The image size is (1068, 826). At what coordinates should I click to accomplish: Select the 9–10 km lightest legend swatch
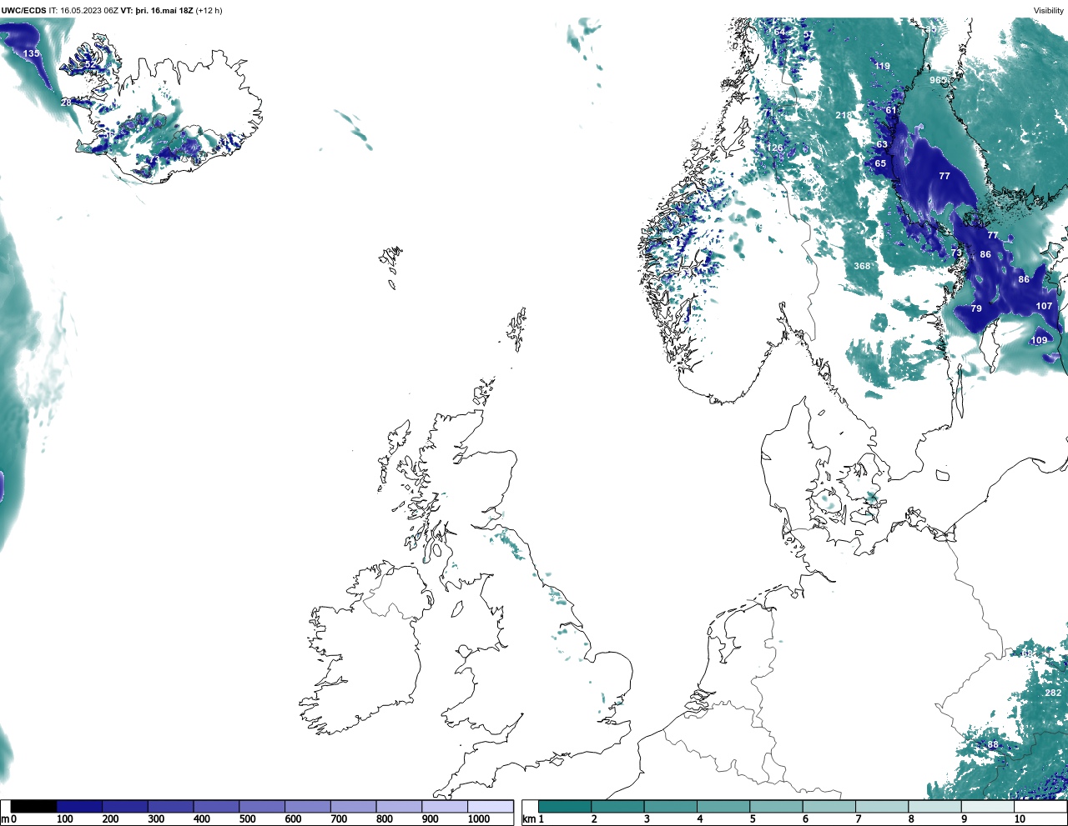[x=987, y=806]
